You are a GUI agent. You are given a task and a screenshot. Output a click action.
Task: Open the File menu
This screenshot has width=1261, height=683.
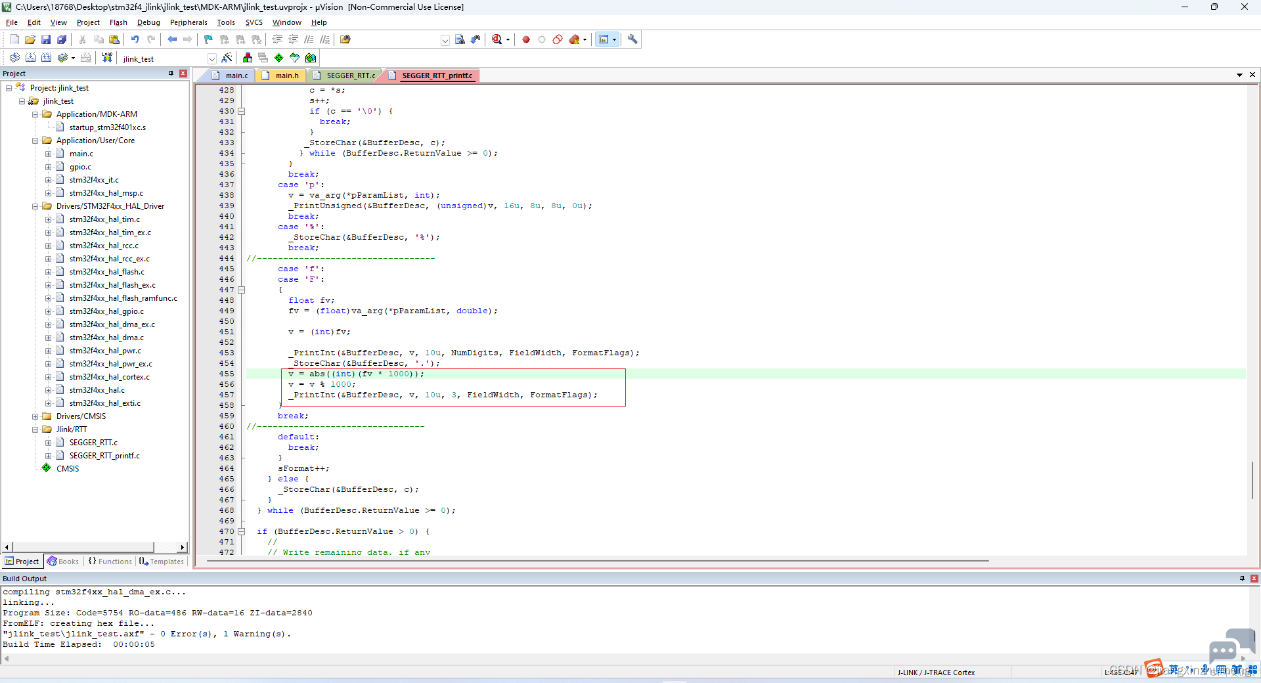(x=12, y=22)
